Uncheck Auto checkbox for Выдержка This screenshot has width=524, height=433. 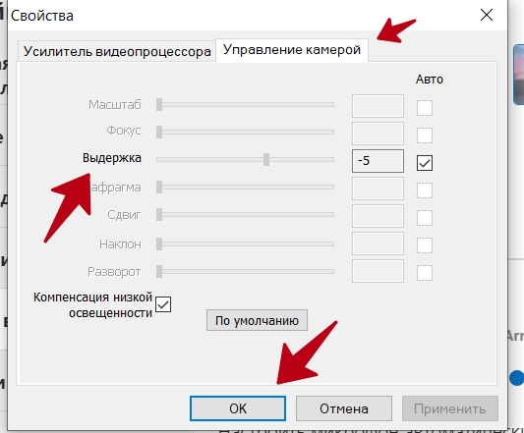[x=425, y=163]
